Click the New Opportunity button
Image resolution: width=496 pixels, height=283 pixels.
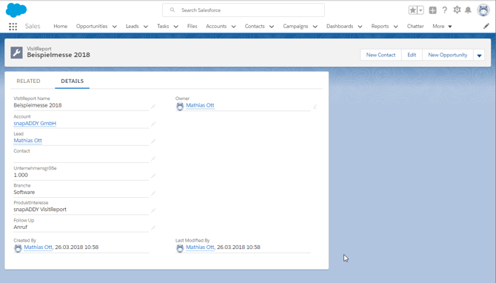click(448, 55)
